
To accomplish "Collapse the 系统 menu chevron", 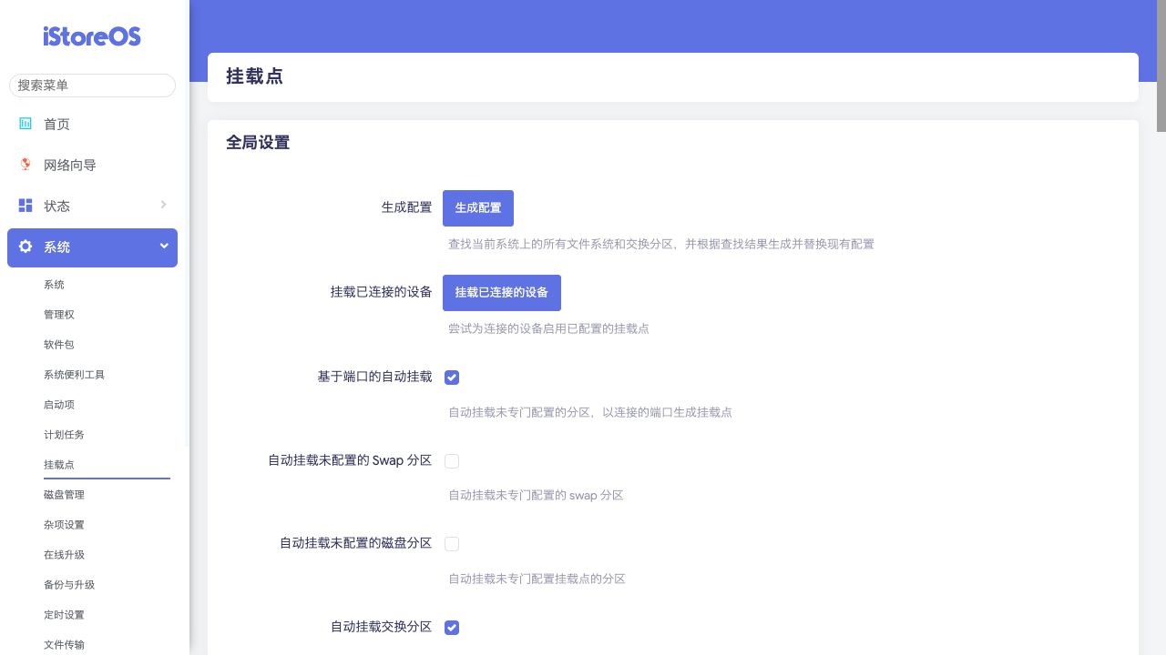I will [x=164, y=246].
